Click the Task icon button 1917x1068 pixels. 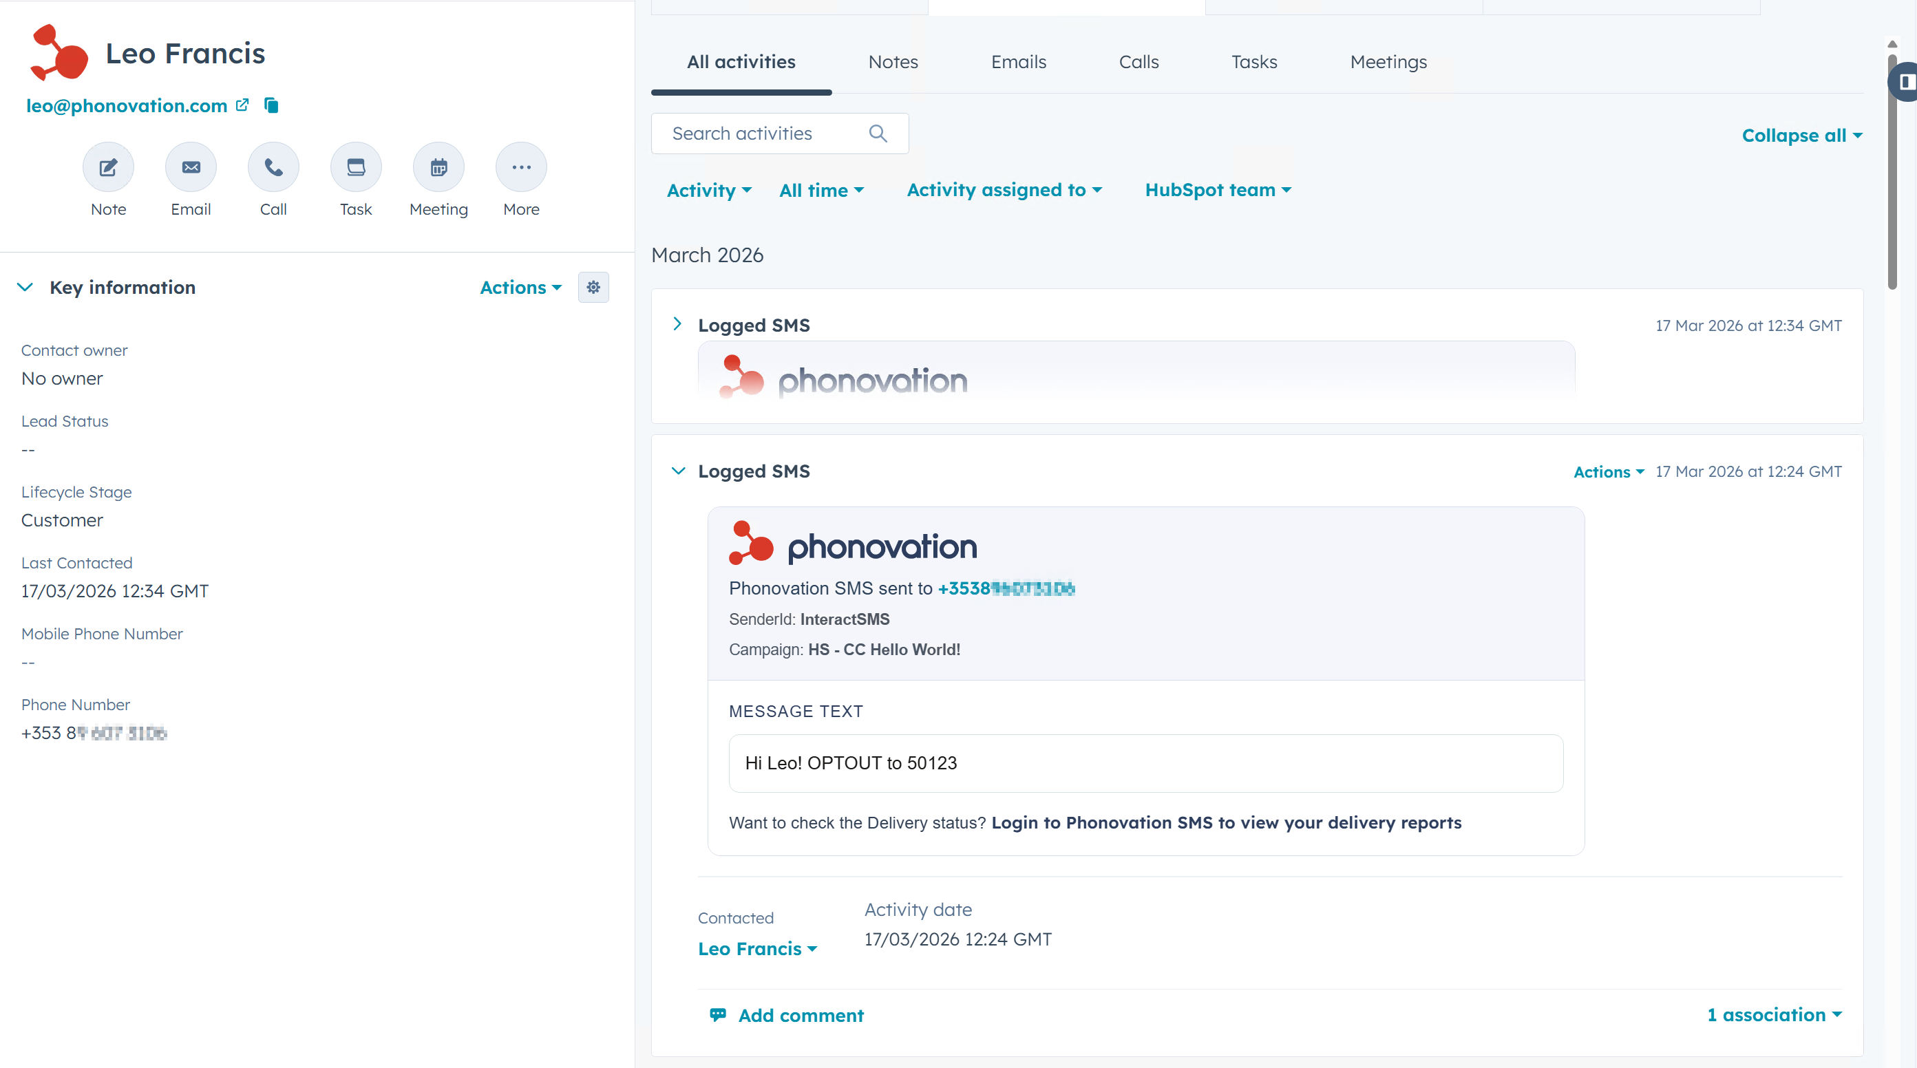(356, 167)
